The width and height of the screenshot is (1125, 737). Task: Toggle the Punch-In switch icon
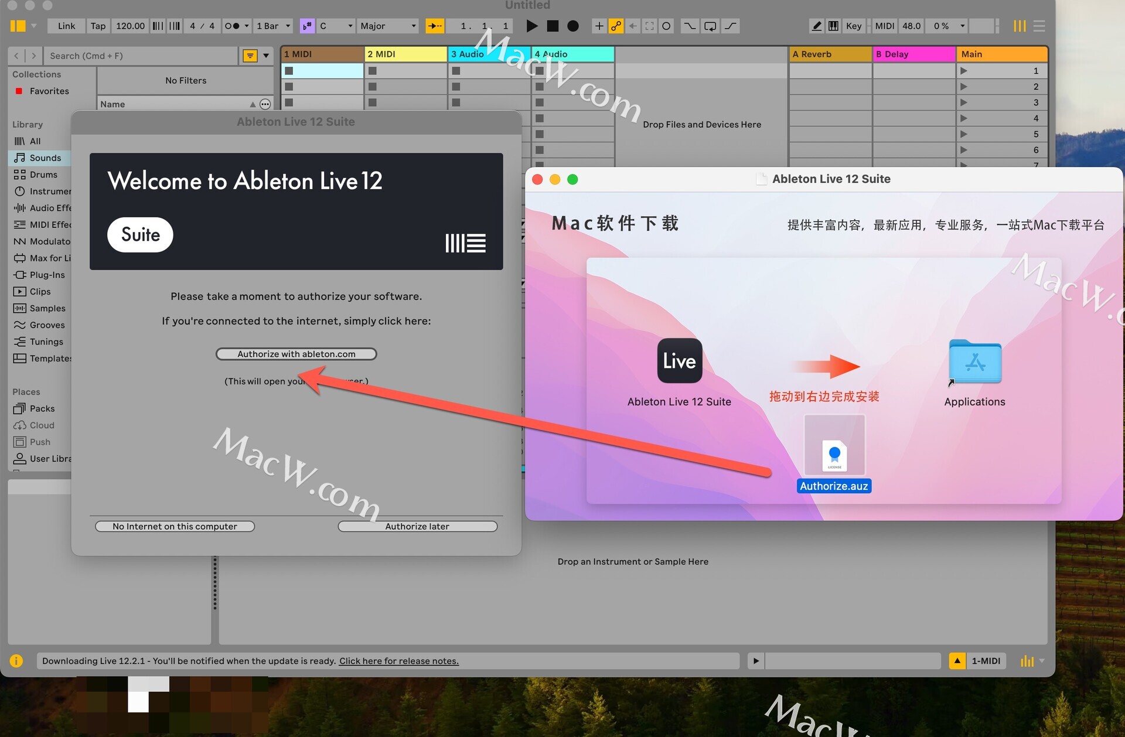pos(690,26)
